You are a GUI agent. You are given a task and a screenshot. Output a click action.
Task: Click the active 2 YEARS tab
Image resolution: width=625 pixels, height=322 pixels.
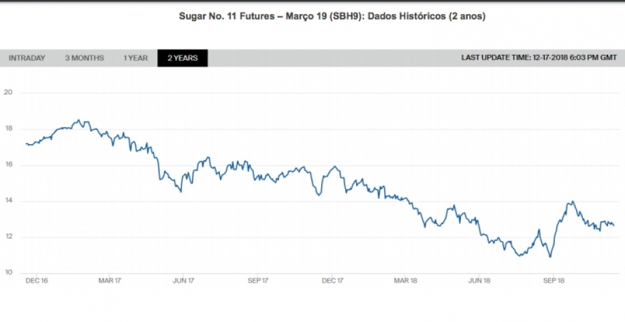coord(182,58)
